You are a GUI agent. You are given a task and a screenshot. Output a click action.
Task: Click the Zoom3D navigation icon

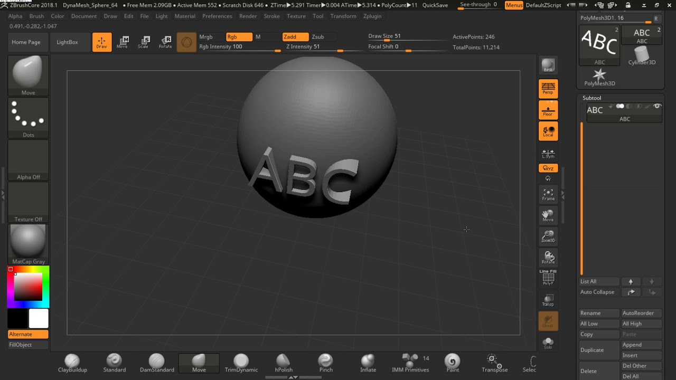point(548,237)
